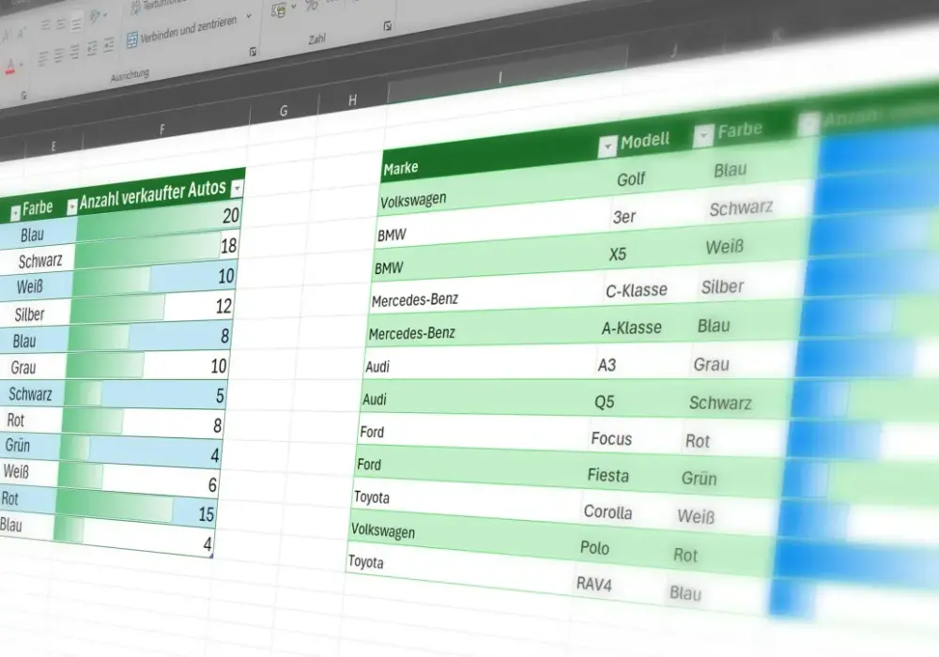Apply percent style formatting
This screenshot has width=939, height=657.
[312, 6]
